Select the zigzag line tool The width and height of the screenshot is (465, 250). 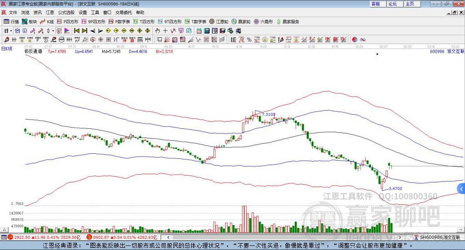(198, 39)
